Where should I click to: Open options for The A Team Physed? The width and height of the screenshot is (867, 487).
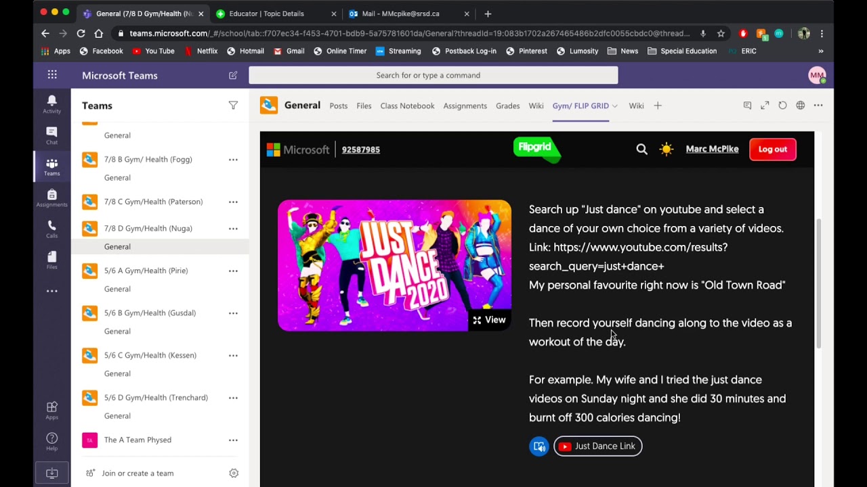click(233, 440)
